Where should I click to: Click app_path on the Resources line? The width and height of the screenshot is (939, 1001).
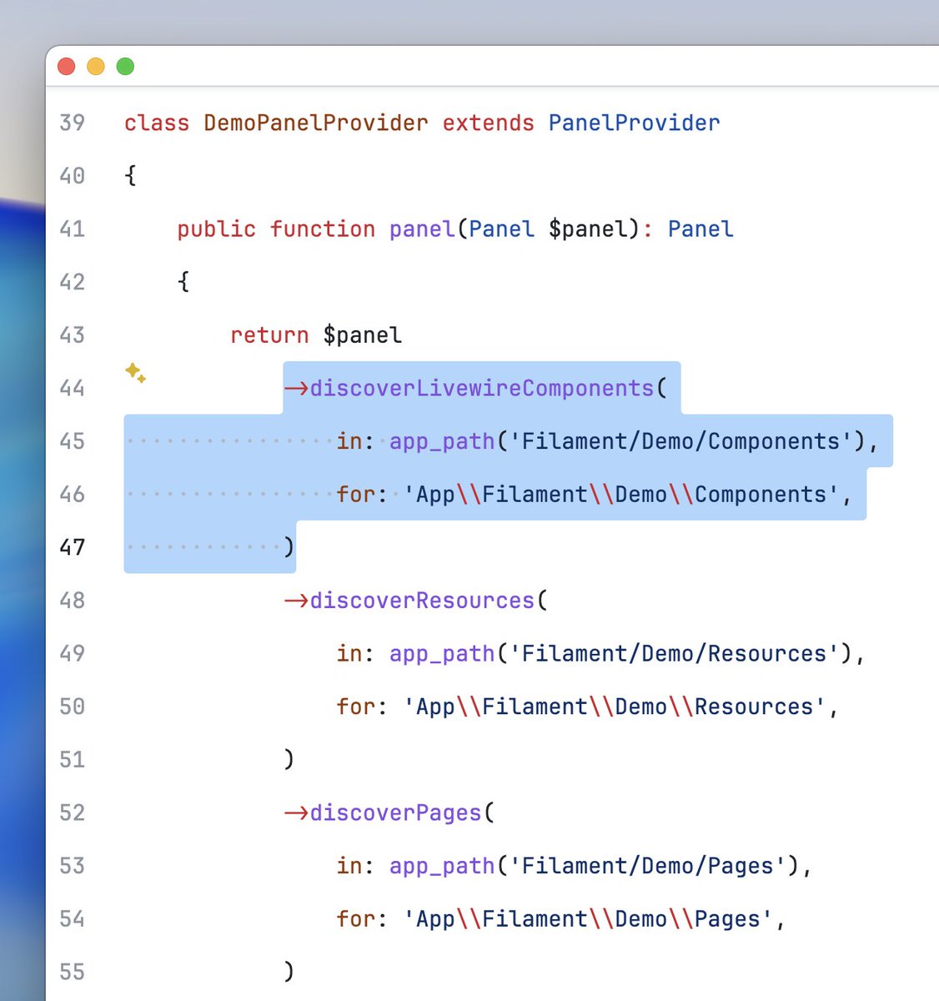[x=442, y=653]
